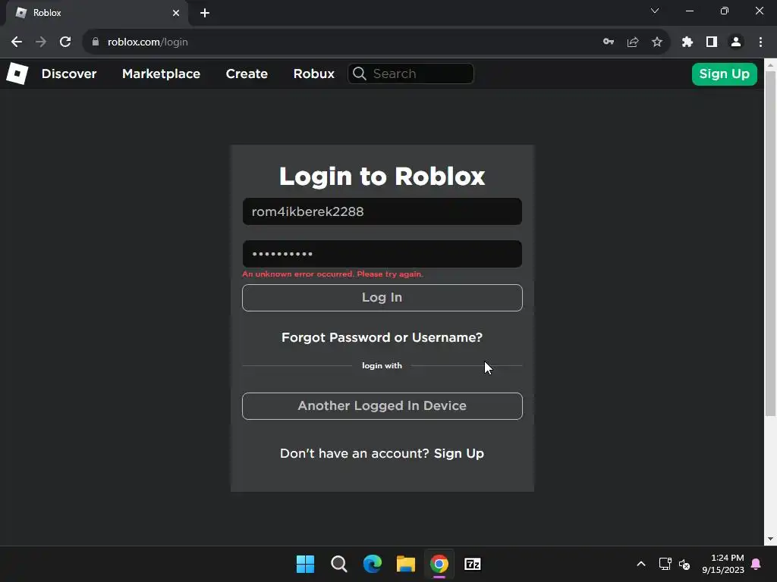The height and width of the screenshot is (582, 777).
Task: Click the unknown error occurred message
Action: (332, 274)
